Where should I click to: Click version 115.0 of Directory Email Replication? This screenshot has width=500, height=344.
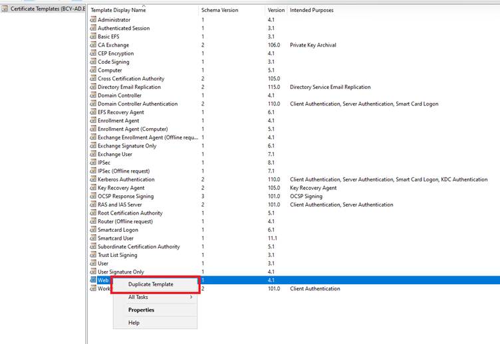pyautogui.click(x=274, y=87)
